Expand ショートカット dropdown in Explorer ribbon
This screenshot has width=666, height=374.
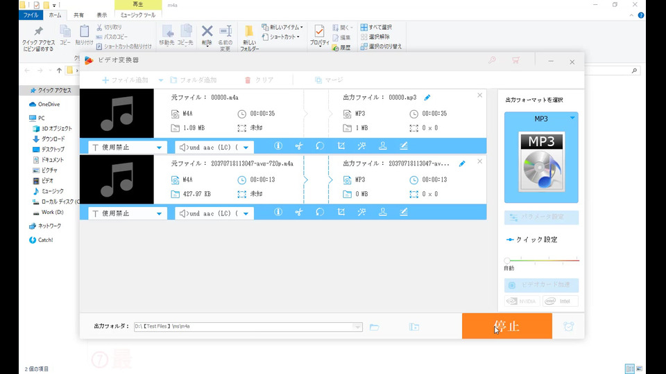[x=298, y=37]
